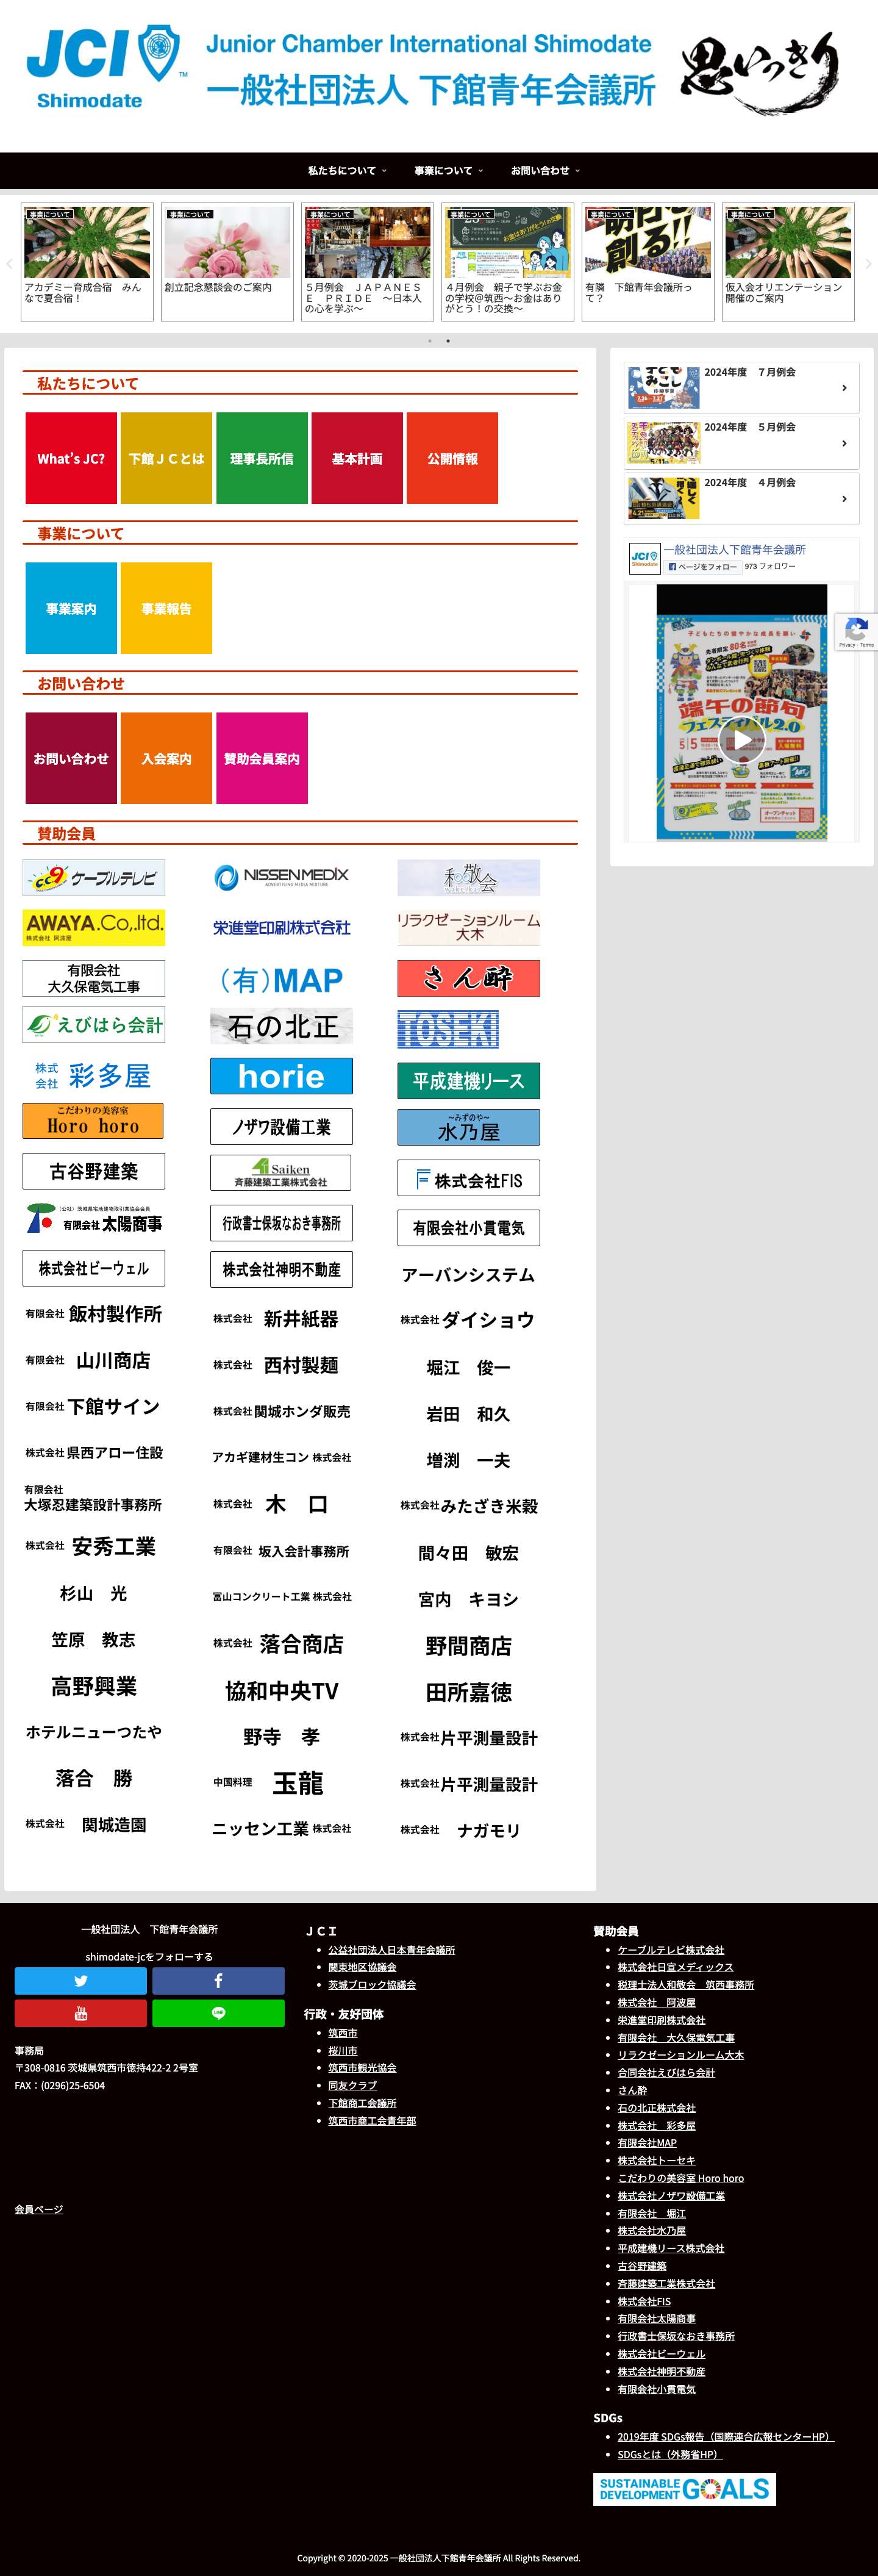This screenshot has width=878, height=2576.
Task: Open the 下館ＪＣとは tile
Action: click(x=166, y=458)
